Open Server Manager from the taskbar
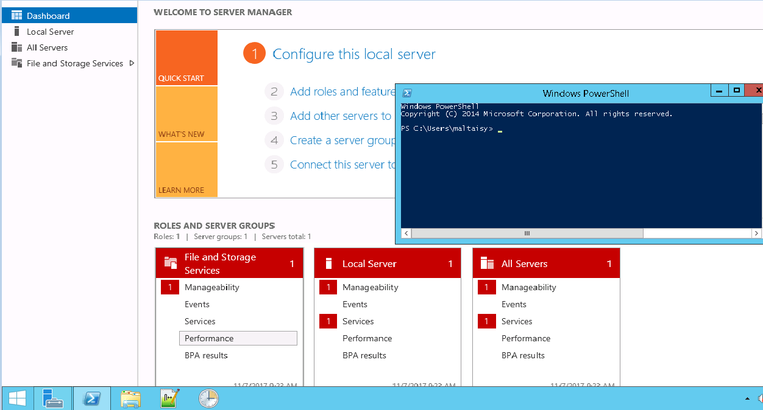The height and width of the screenshot is (410, 763). click(53, 398)
